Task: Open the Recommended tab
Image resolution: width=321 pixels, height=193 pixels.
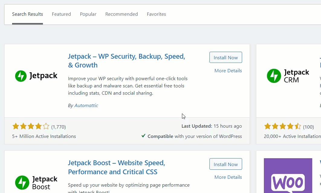Action: pos(122,14)
